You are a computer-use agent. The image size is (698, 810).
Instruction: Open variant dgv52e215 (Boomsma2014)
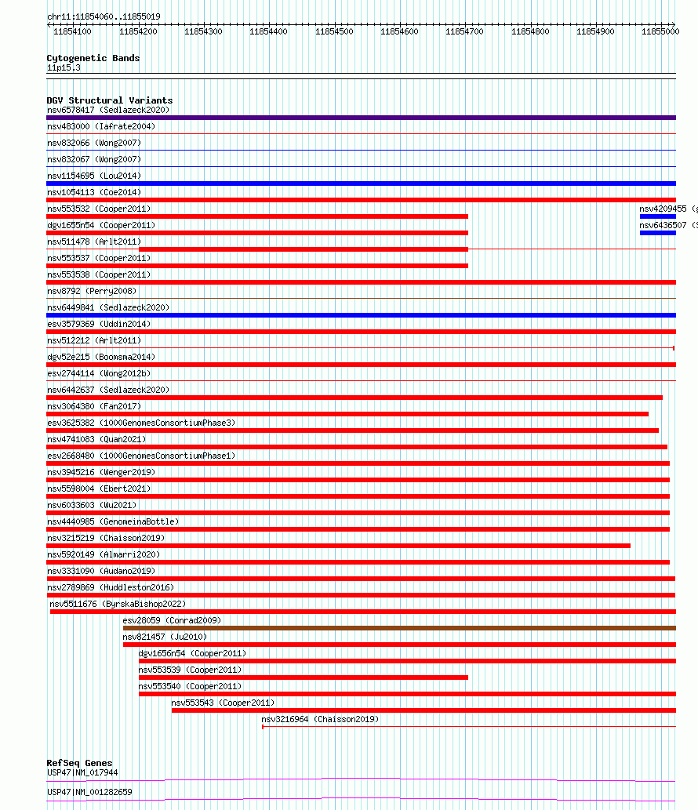tap(100, 357)
